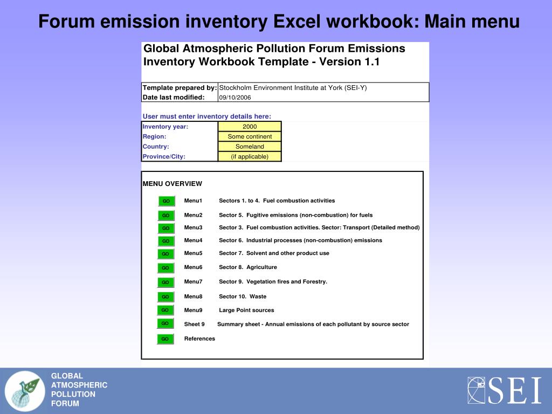Image resolution: width=552 pixels, height=414 pixels.
Task: Click 'Sector 9. Vegetation fires and Forestry.'
Action: (x=273, y=281)
